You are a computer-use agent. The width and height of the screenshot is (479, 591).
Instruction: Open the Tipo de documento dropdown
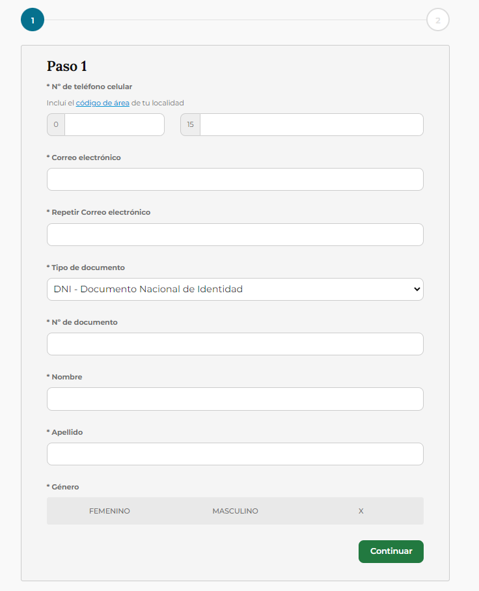pos(235,290)
